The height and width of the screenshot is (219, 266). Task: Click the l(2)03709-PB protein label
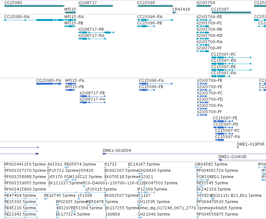pos(210,81)
